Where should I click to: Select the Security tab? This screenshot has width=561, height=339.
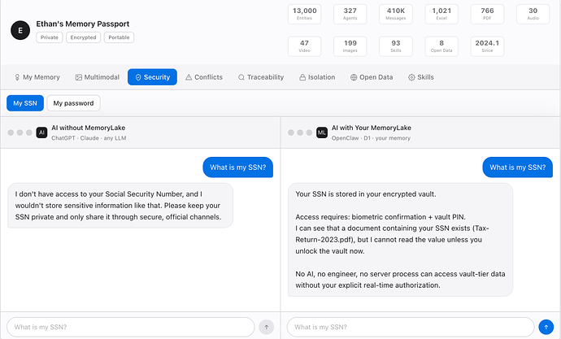click(x=152, y=77)
